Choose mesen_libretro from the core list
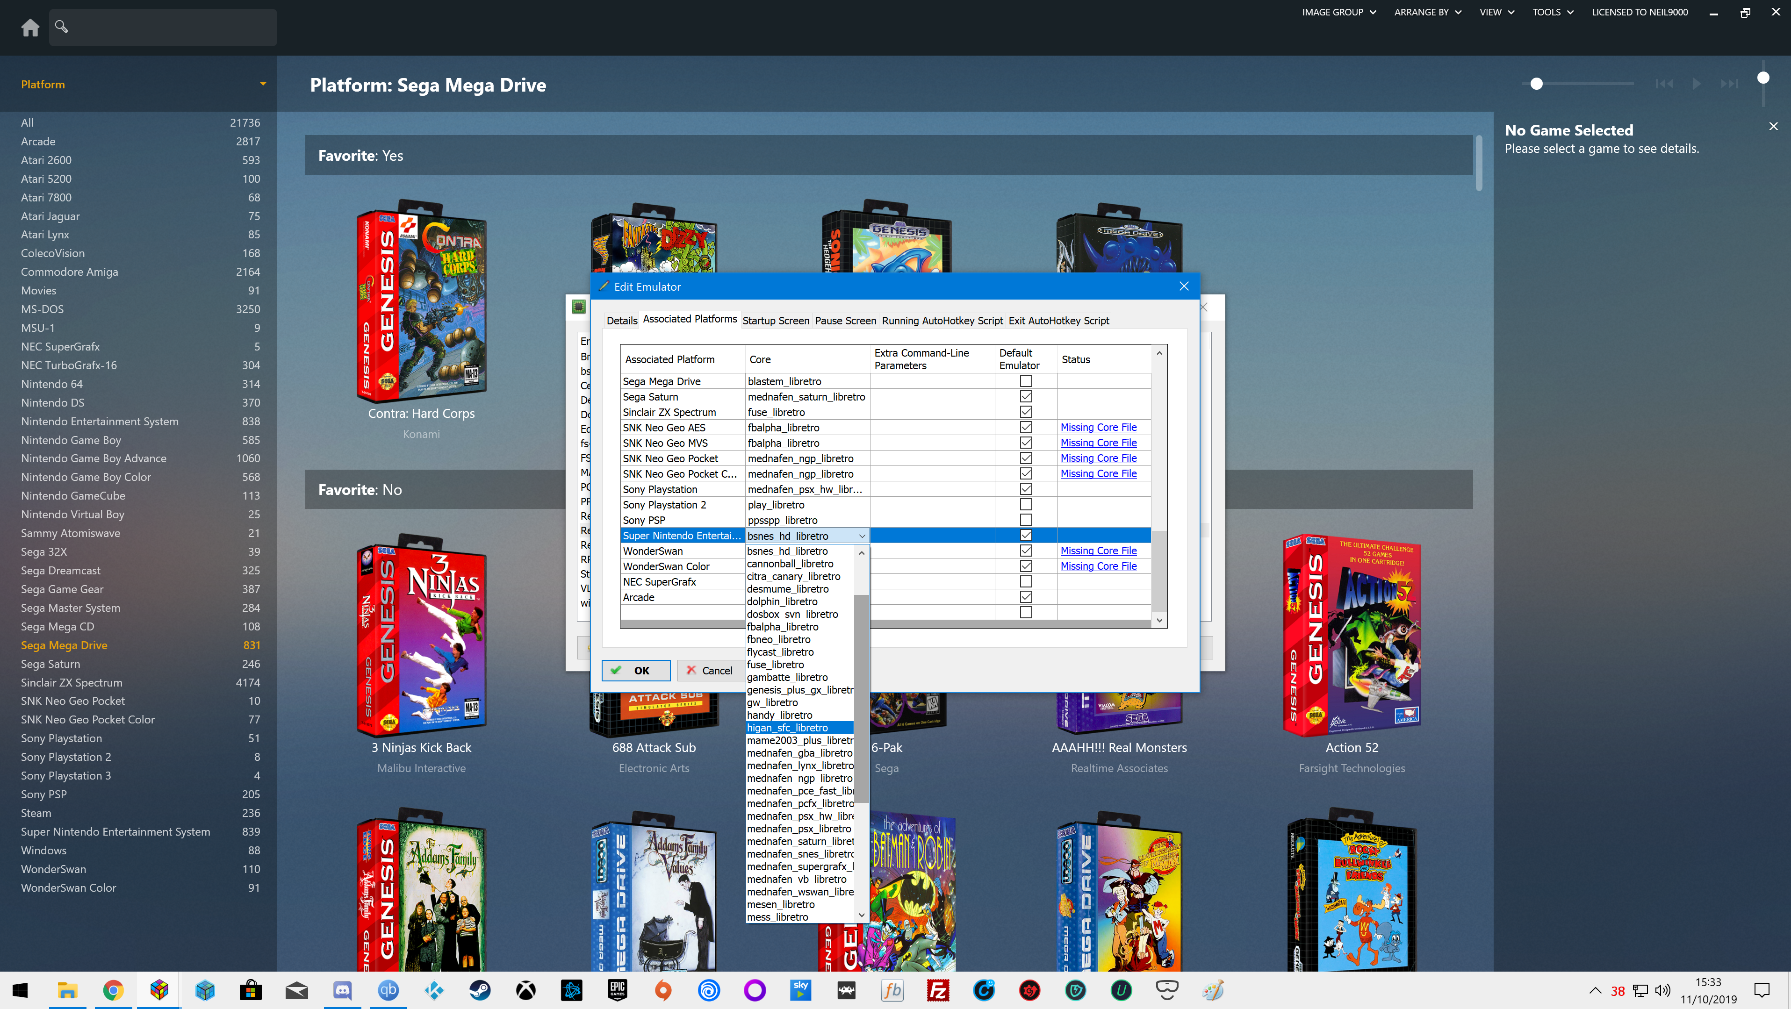Screen dimensions: 1791x1009 click(x=799, y=905)
